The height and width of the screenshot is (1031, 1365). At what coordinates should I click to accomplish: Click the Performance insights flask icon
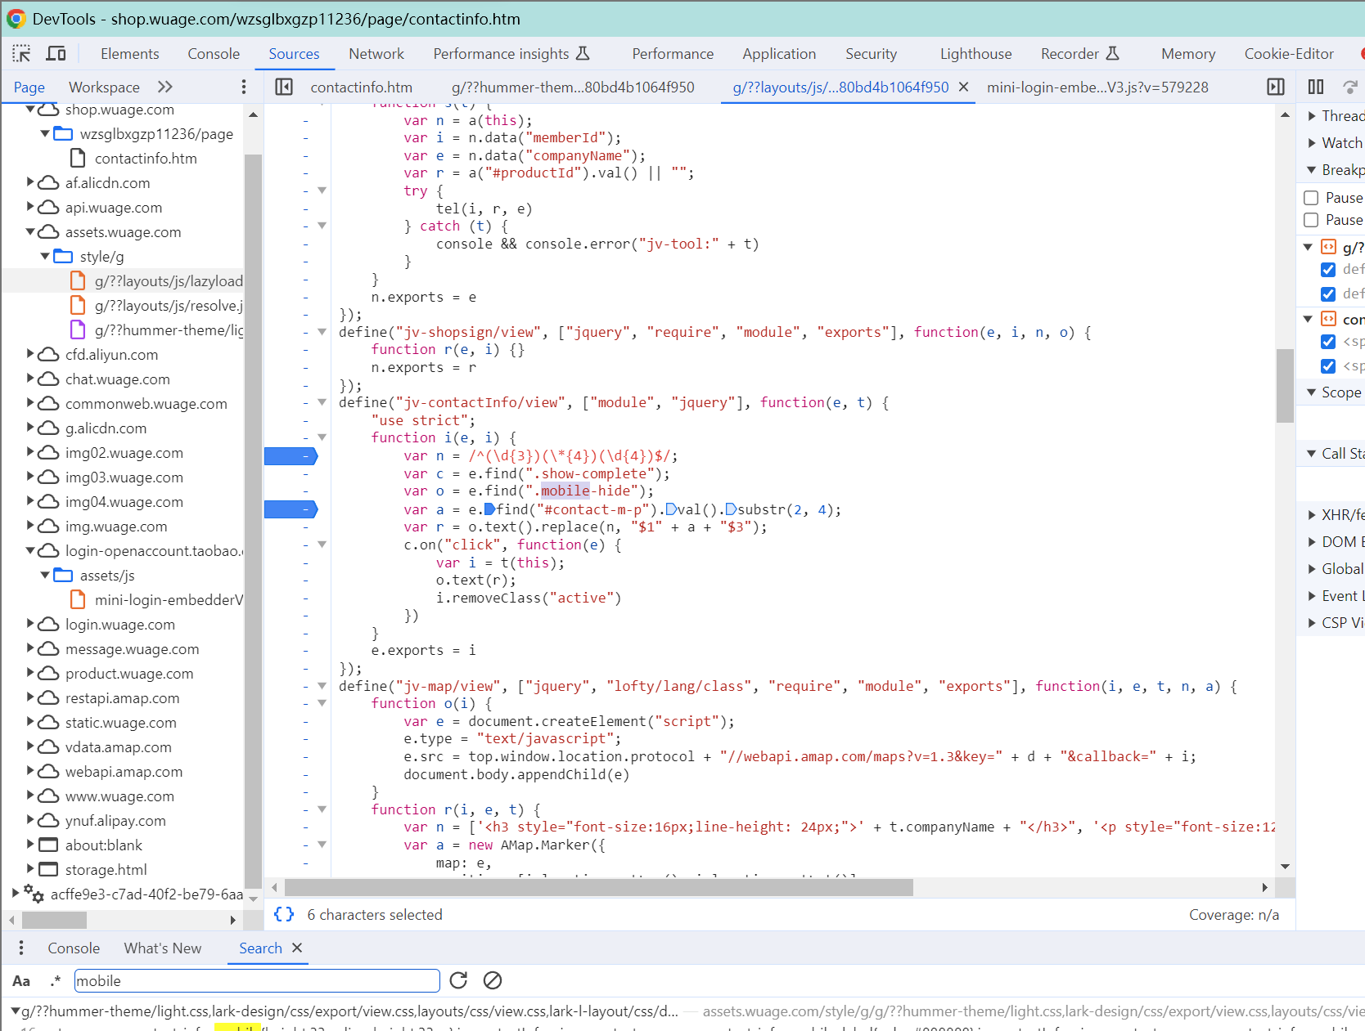click(583, 53)
